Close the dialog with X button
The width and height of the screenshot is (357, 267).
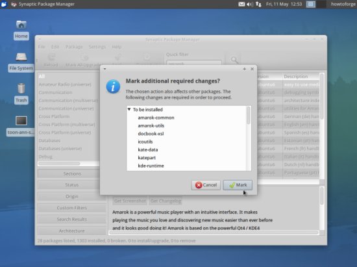coord(252,69)
